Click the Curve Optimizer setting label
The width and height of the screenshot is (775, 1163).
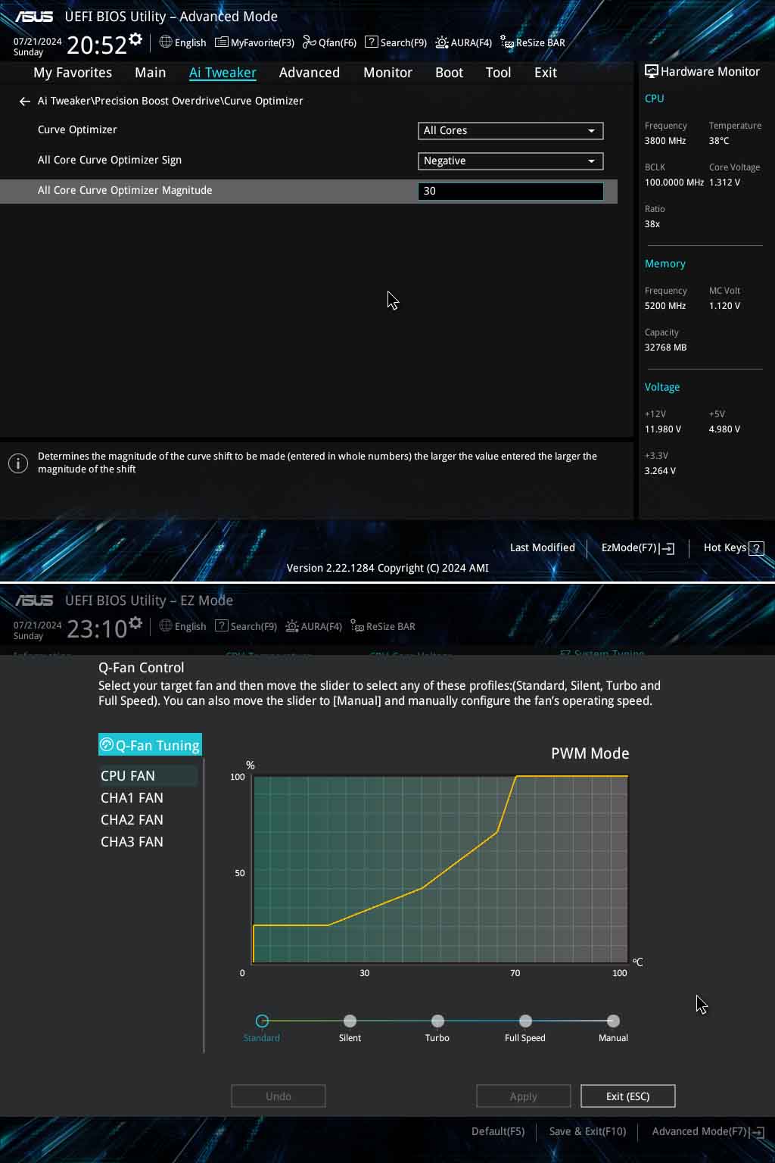point(77,129)
